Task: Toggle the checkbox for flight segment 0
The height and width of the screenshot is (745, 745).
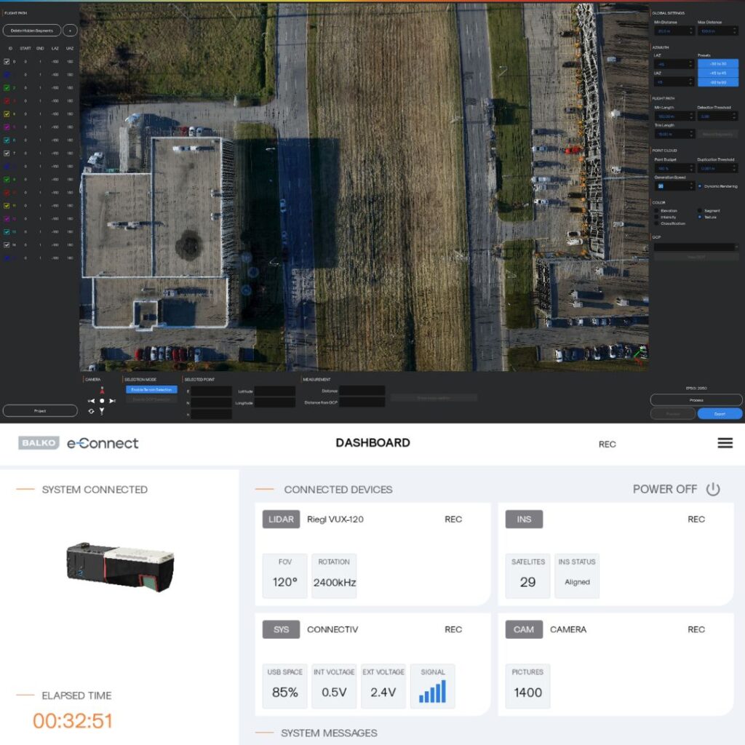Action: point(7,61)
